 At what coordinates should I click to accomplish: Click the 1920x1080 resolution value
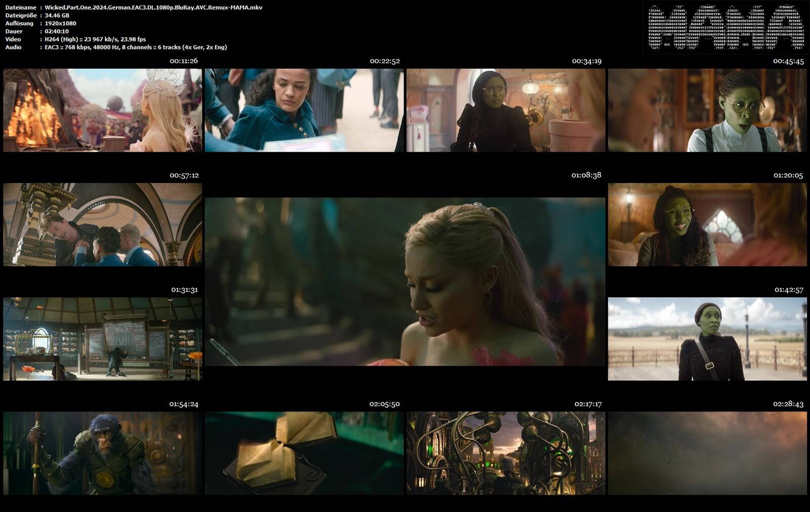pos(60,23)
